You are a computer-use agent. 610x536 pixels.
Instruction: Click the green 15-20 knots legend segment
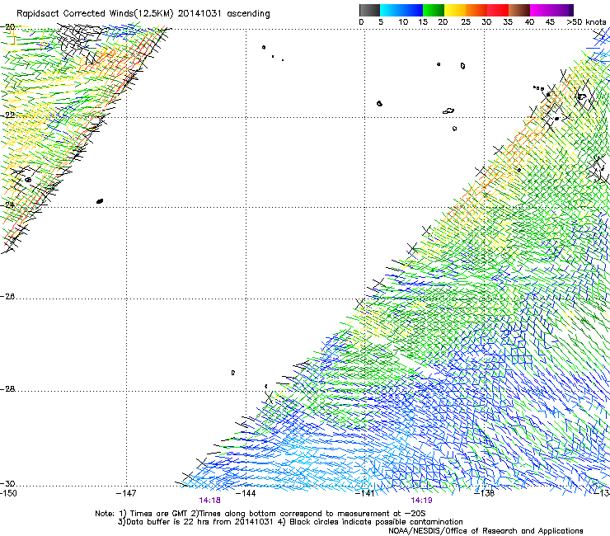point(434,10)
